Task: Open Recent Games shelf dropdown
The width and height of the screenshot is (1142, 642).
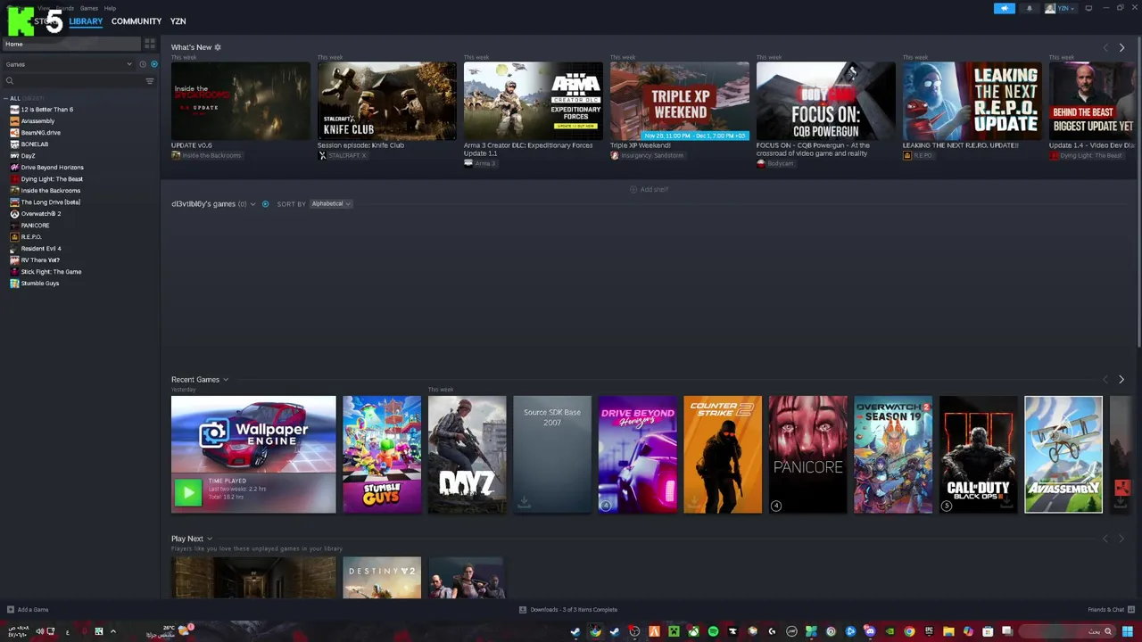Action: [x=226, y=380]
